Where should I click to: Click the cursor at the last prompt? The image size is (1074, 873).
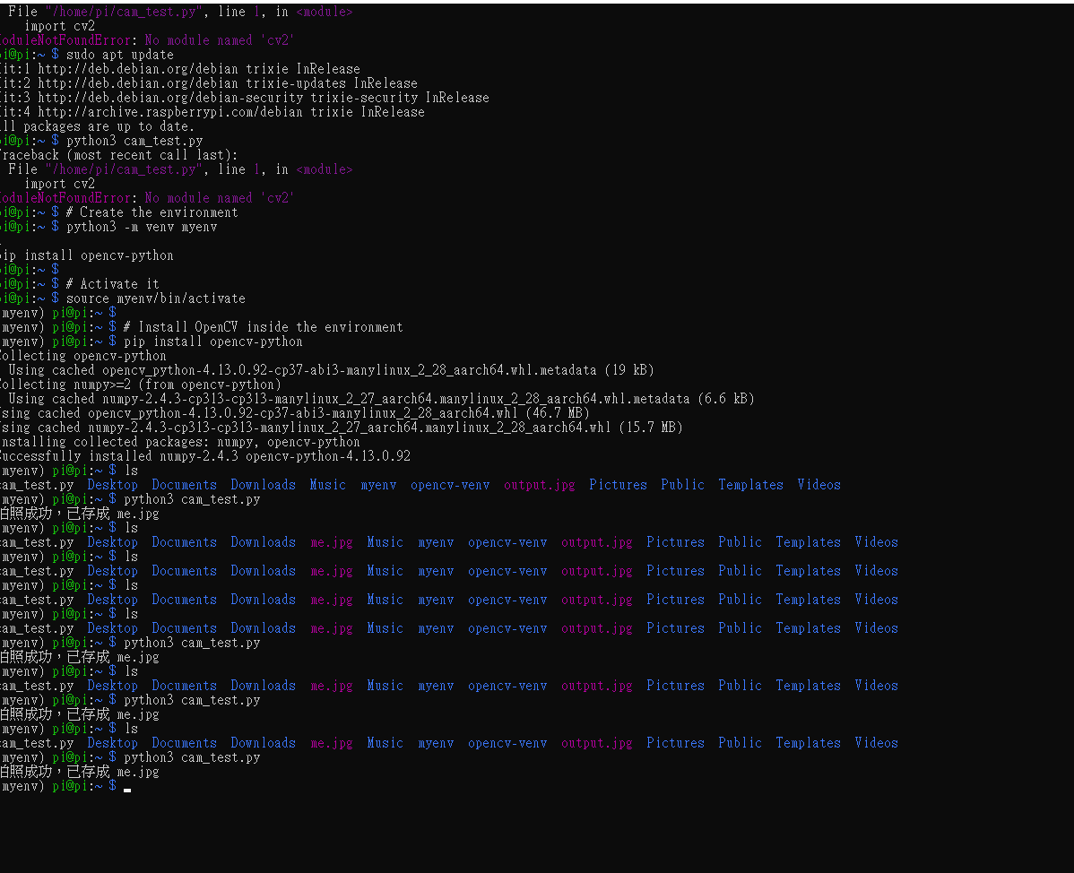click(128, 788)
